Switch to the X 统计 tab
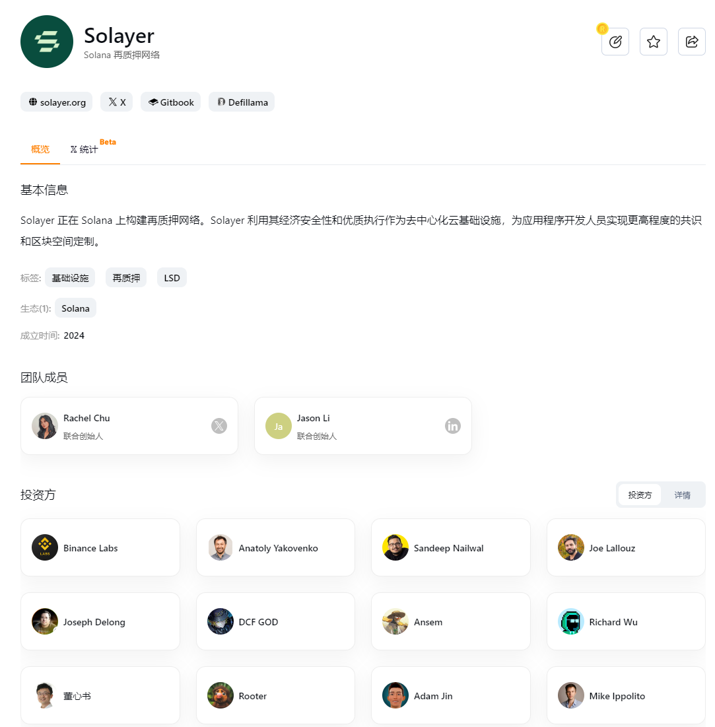715x727 pixels. [84, 149]
